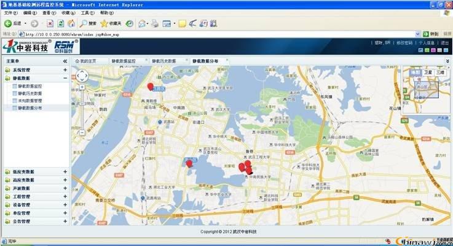Open 未知数据管理 in the sidebar tree
Screen dimensions: 453x246
30,101
